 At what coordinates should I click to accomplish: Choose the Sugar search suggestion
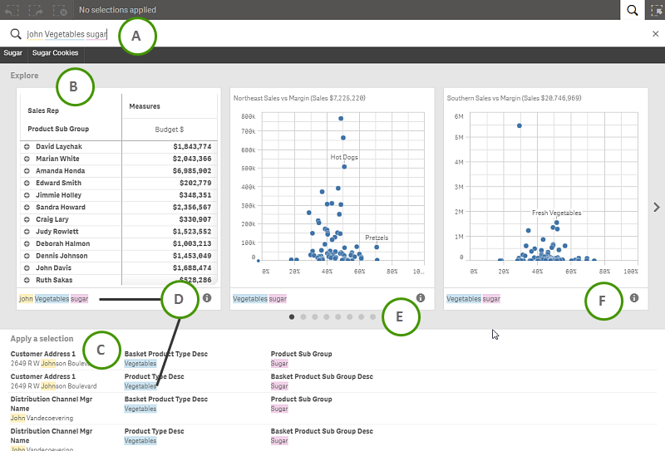pyautogui.click(x=12, y=53)
